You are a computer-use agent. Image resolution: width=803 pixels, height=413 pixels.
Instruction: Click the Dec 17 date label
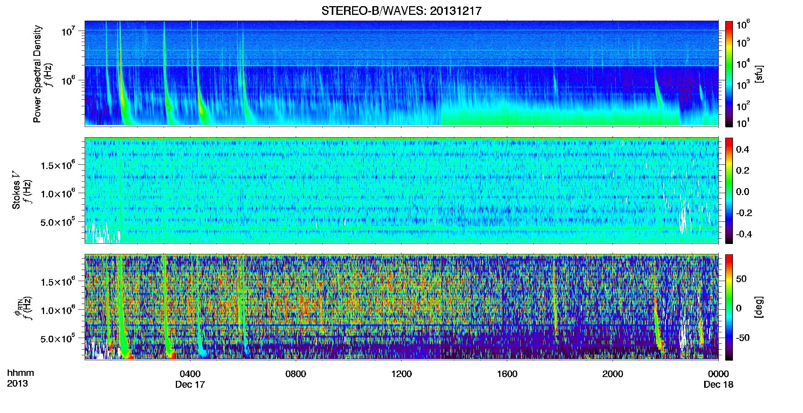190,384
